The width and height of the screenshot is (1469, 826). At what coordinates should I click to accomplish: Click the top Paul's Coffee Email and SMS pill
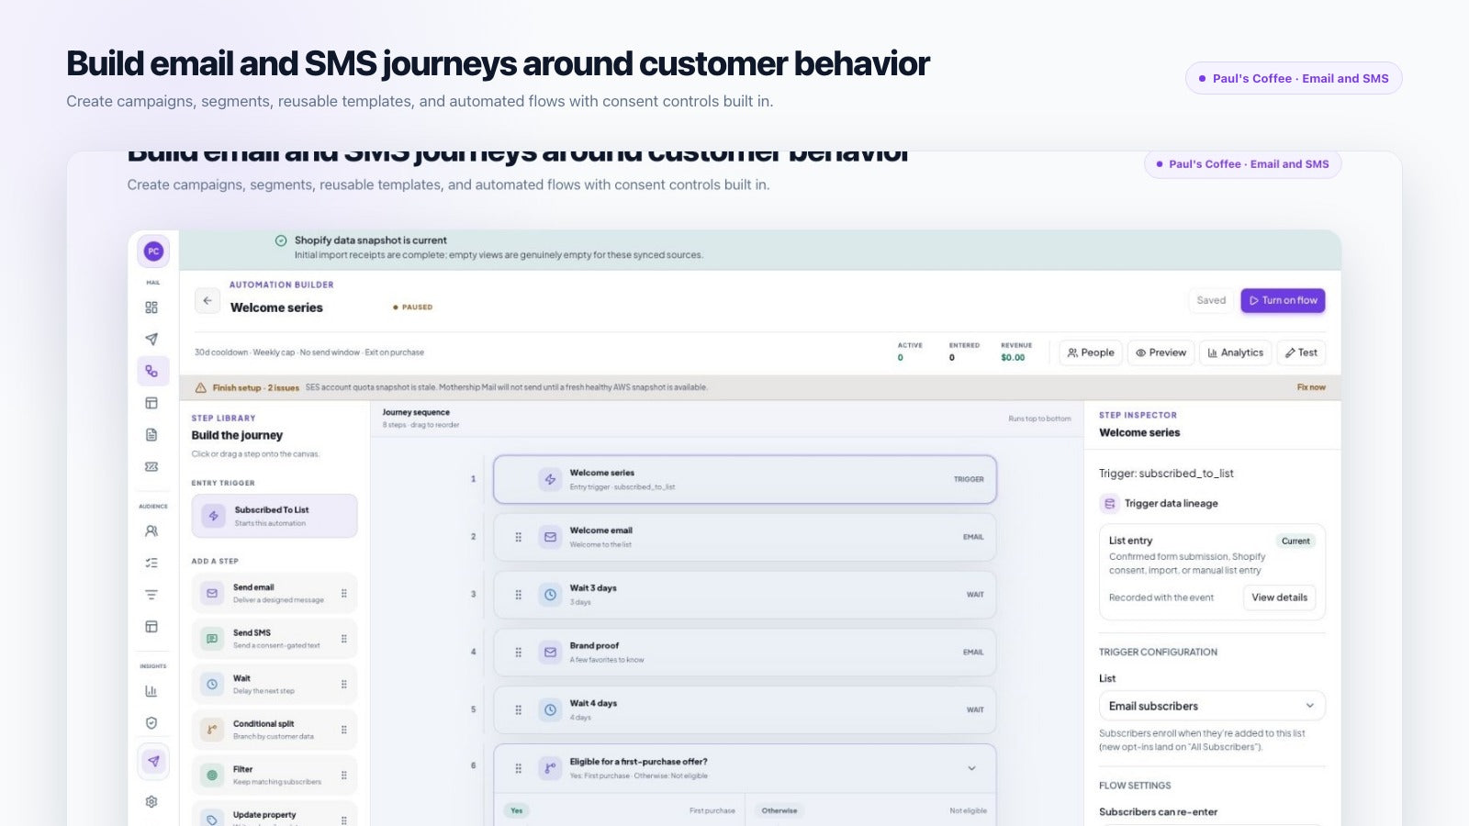(1294, 78)
